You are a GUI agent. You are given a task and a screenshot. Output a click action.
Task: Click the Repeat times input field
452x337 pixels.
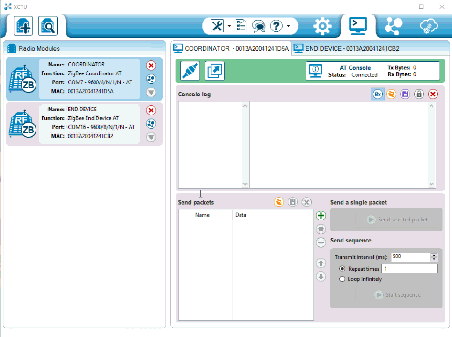[x=409, y=269]
